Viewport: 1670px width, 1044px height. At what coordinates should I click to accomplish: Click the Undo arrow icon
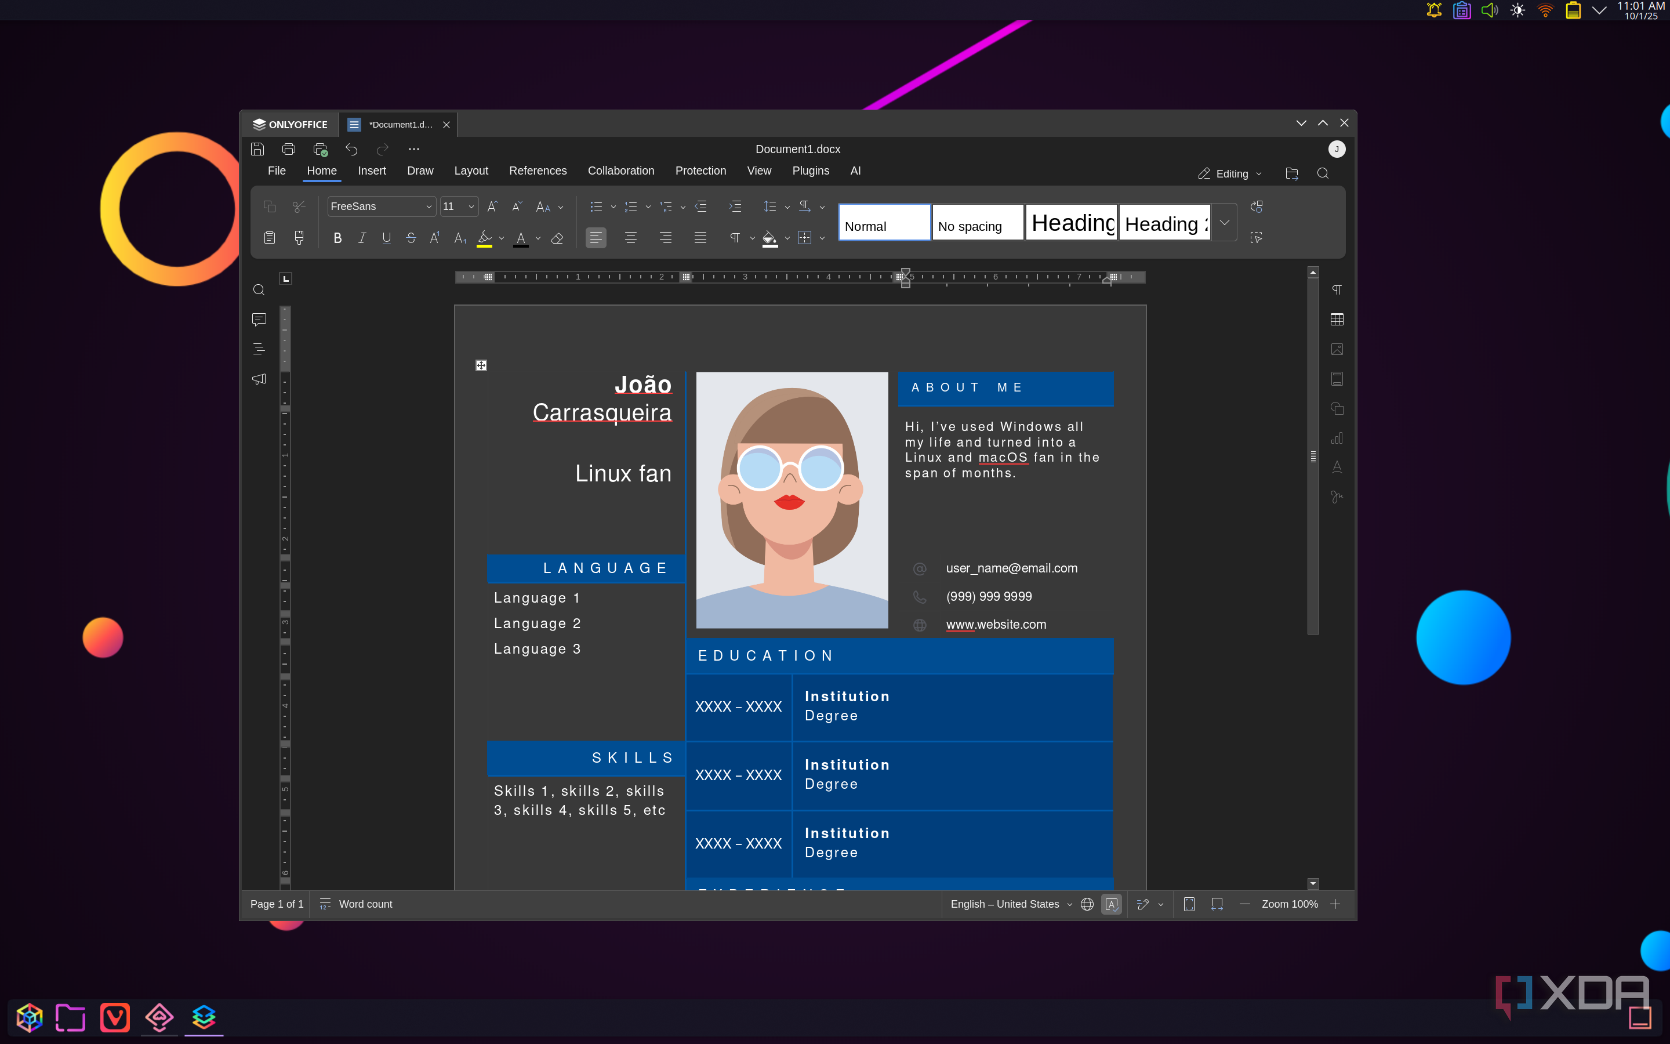pos(351,149)
